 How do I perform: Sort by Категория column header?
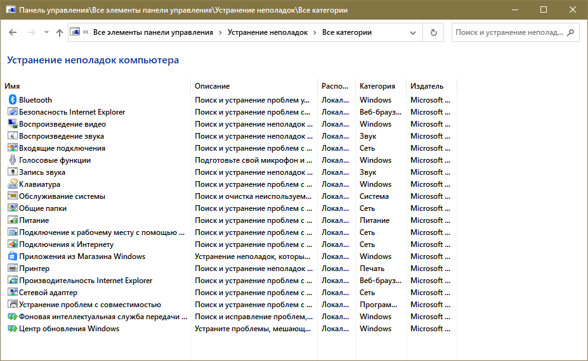pyautogui.click(x=377, y=86)
